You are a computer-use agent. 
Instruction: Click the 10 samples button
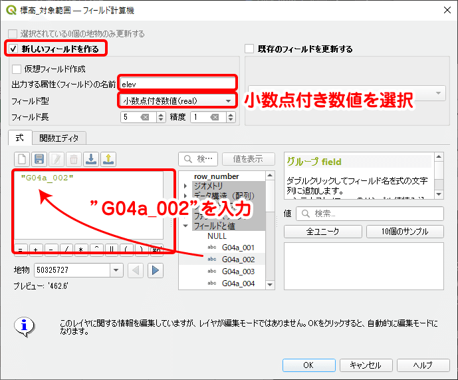coord(405,232)
